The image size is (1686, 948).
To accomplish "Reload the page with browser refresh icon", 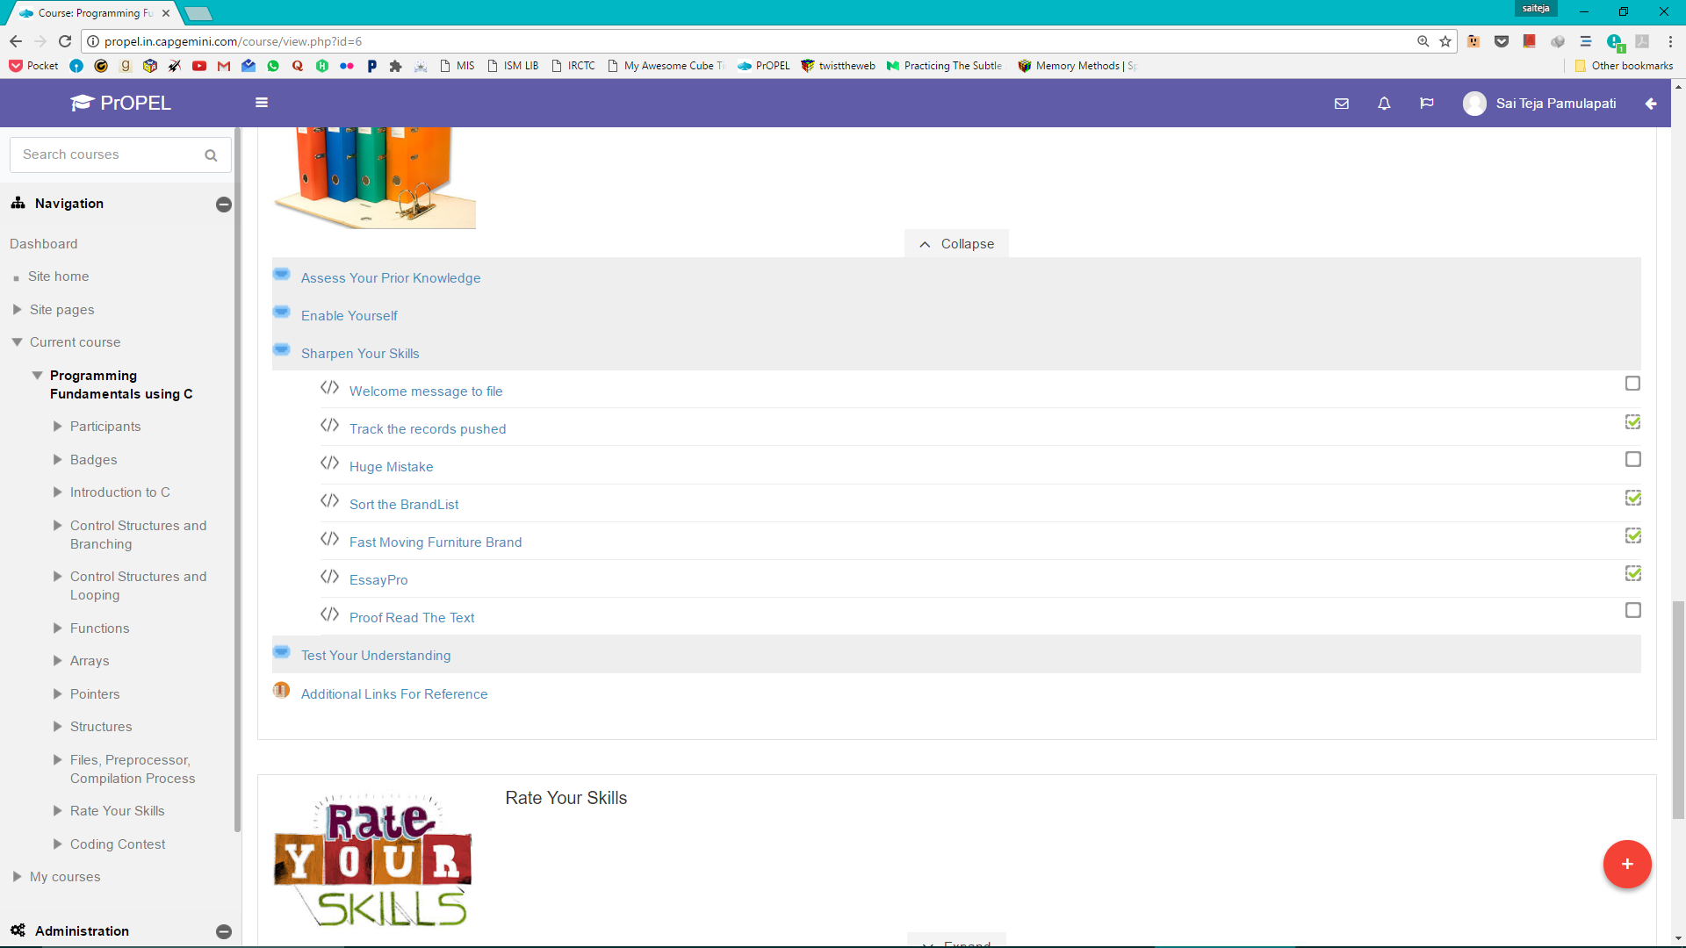I will point(65,41).
